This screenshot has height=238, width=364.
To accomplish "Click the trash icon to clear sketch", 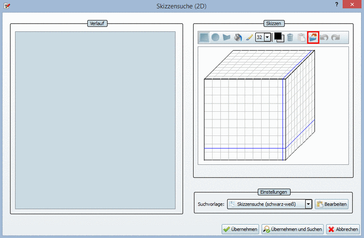I will 290,37.
